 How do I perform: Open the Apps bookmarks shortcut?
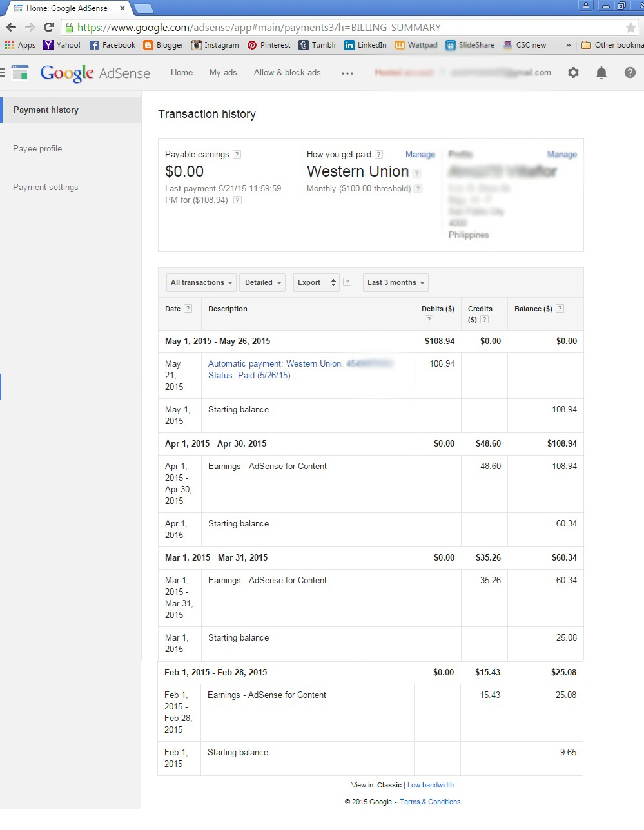tap(20, 45)
